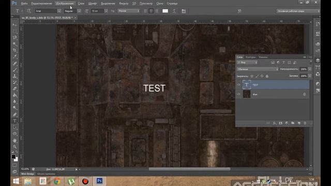The width and height of the screenshot is (331, 186).
Task: Select the Path Selection tool
Action: [x=14, y=127]
